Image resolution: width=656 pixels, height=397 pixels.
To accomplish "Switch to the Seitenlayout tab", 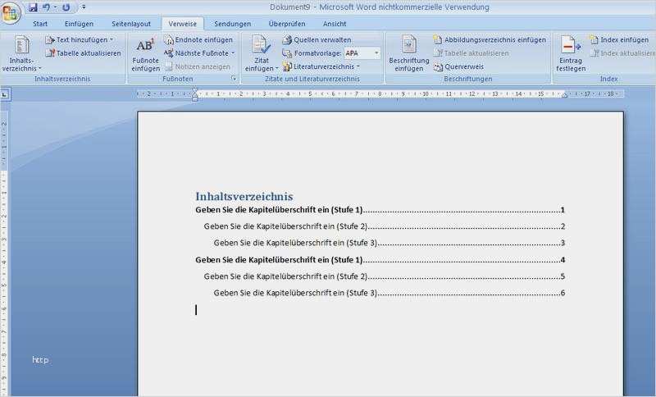I will (131, 24).
